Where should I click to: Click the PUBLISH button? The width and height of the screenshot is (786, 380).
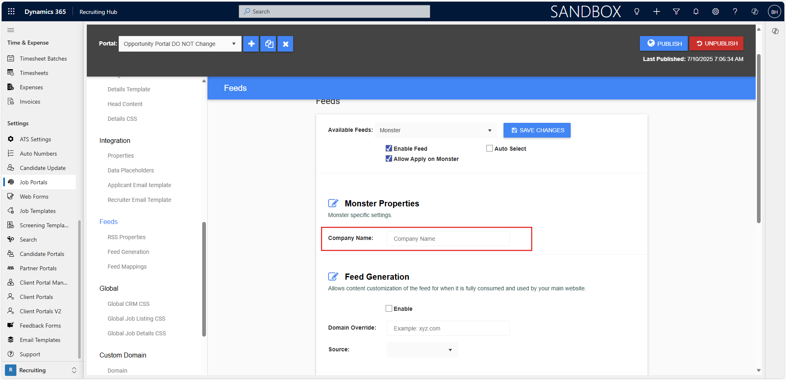pos(664,43)
